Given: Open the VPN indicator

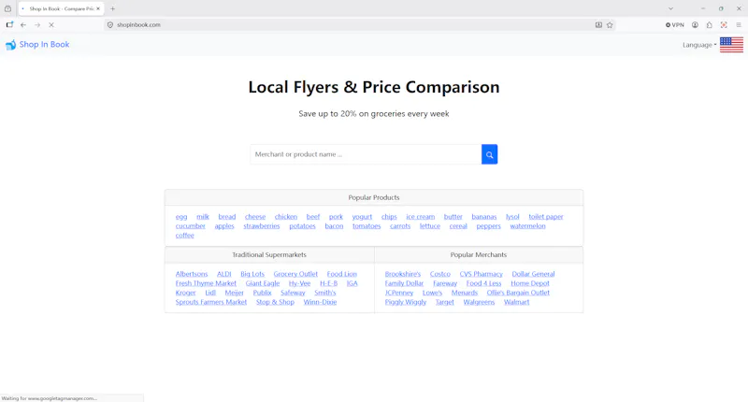Looking at the screenshot, I should [x=675, y=25].
